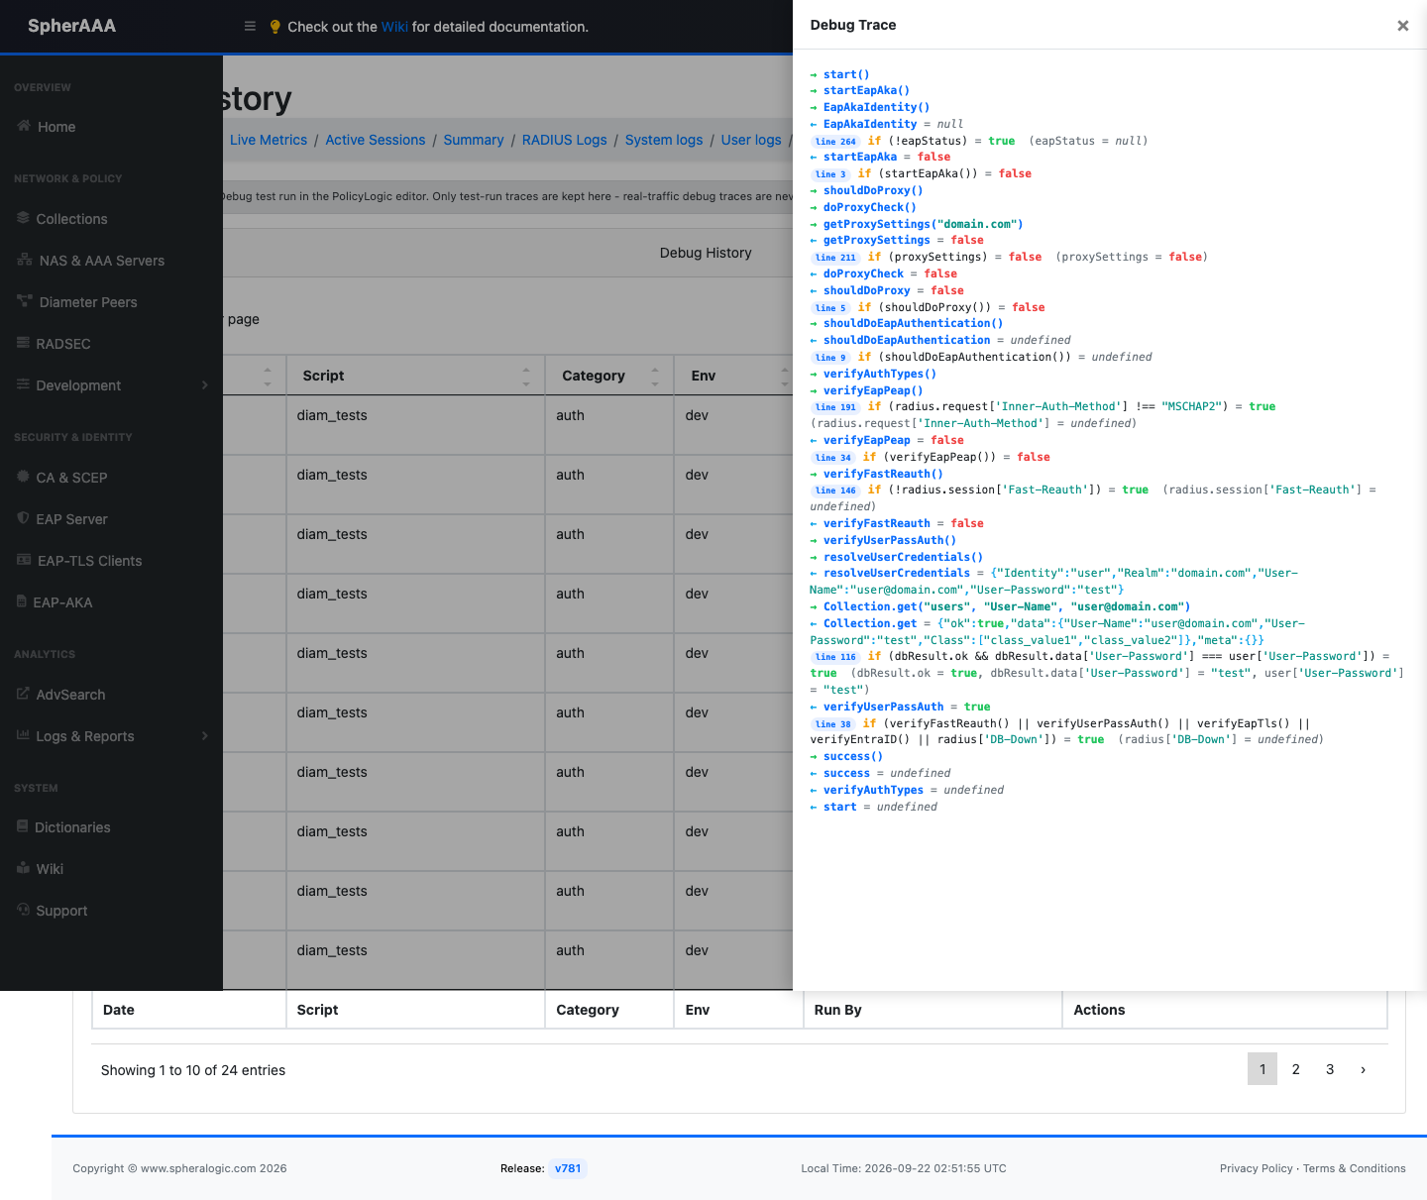
Task: Open the Terms & Conditions link
Action: coord(1355,1168)
